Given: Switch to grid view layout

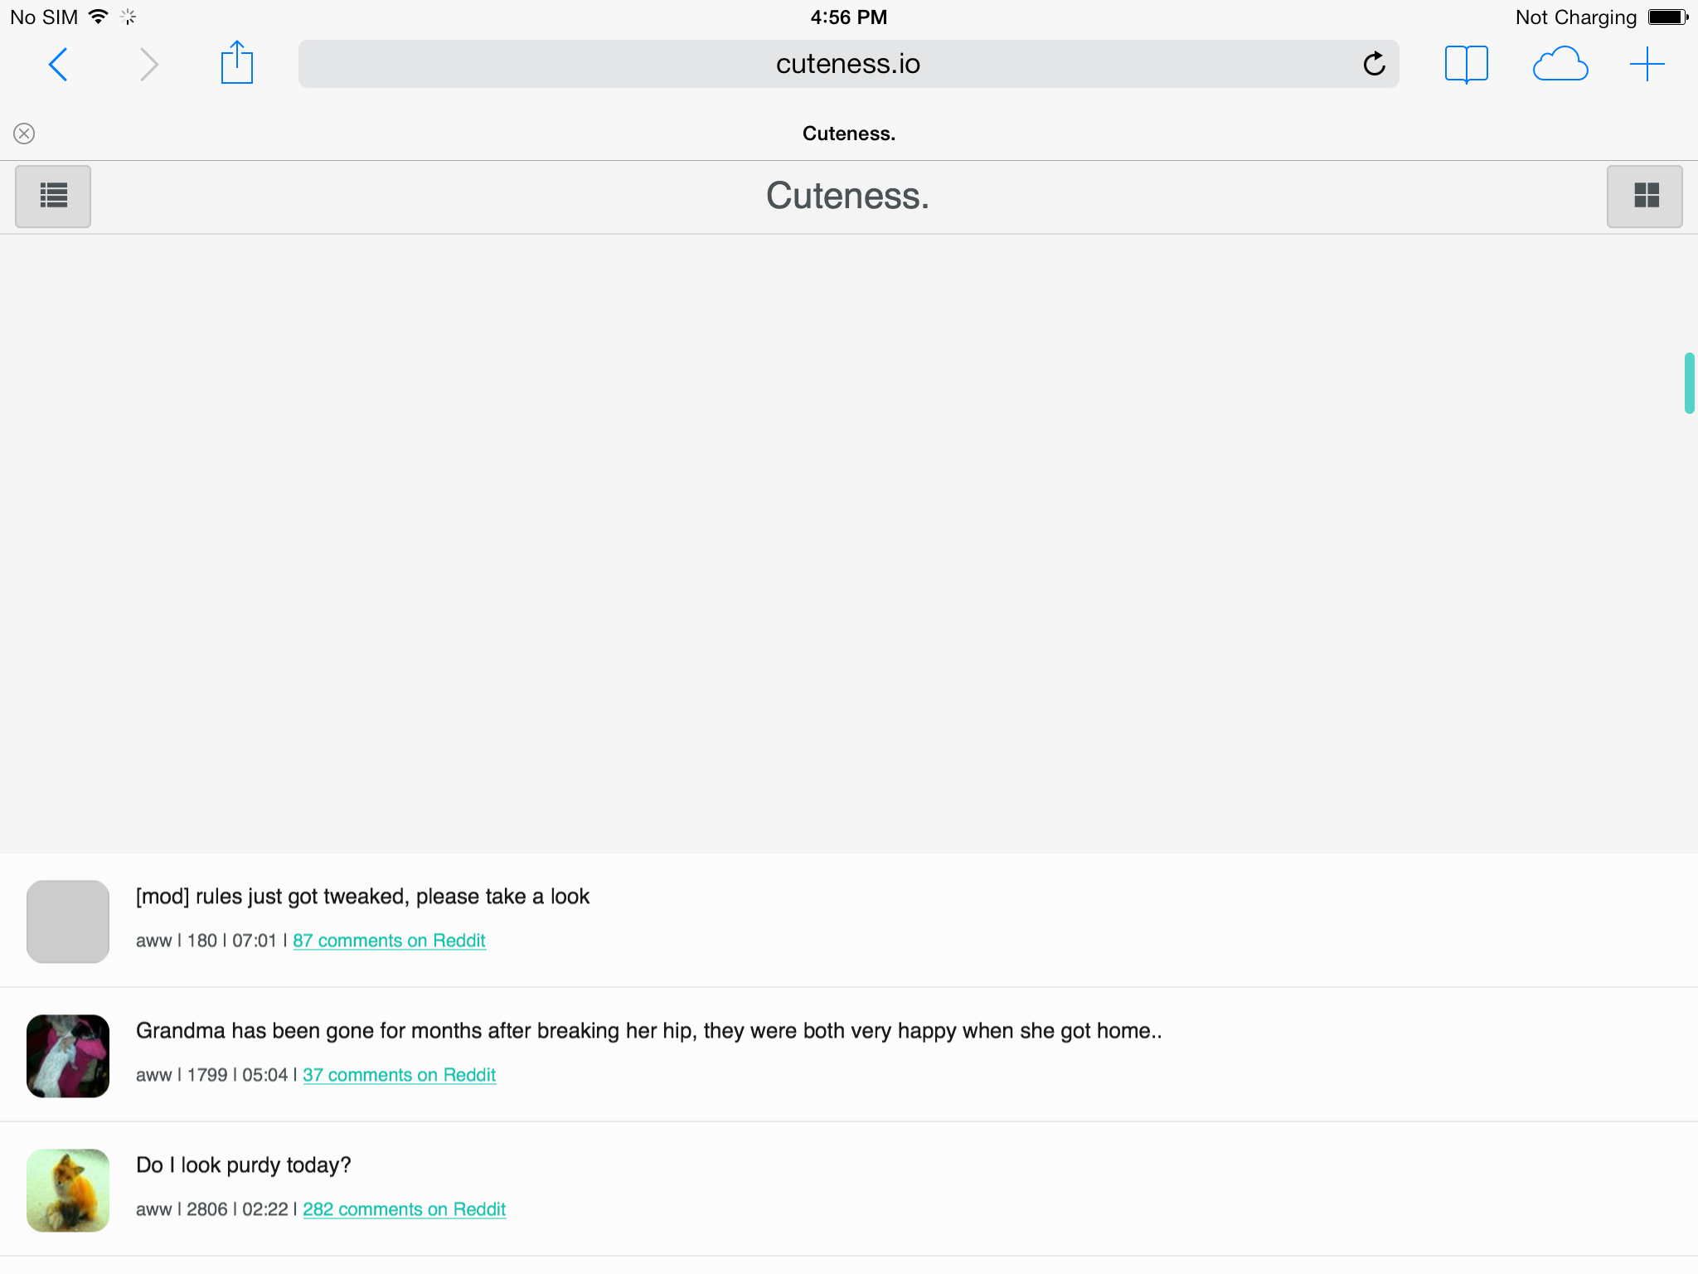Looking at the screenshot, I should click(x=1645, y=197).
